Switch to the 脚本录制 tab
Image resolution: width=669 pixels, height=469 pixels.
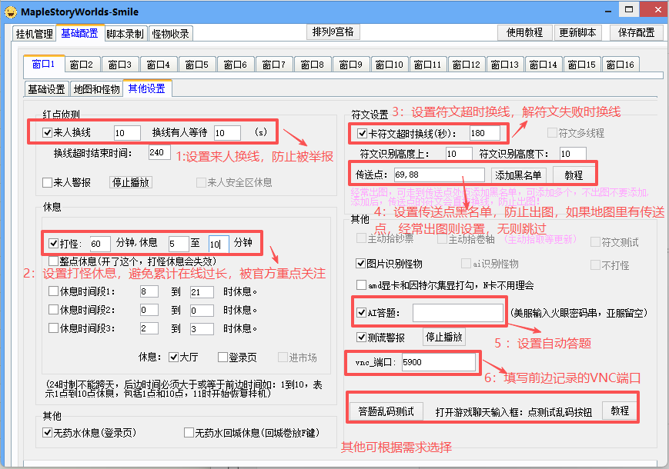click(x=125, y=34)
